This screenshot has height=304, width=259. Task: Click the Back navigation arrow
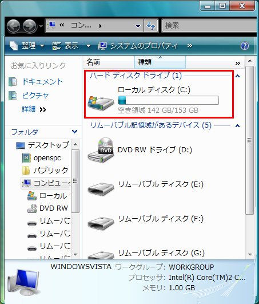[13, 26]
